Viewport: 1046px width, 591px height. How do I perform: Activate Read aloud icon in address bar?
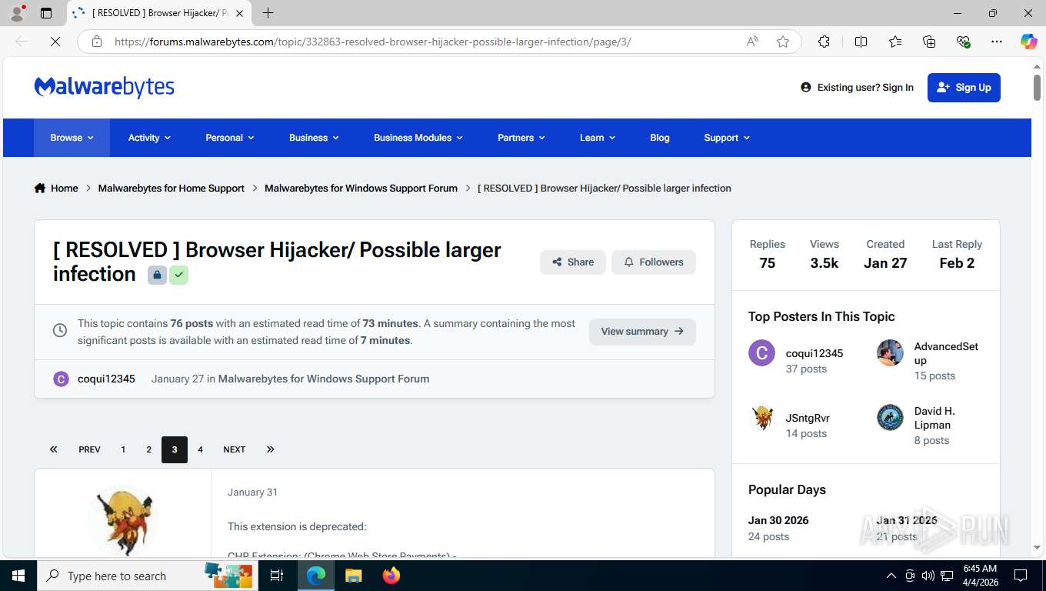click(752, 42)
